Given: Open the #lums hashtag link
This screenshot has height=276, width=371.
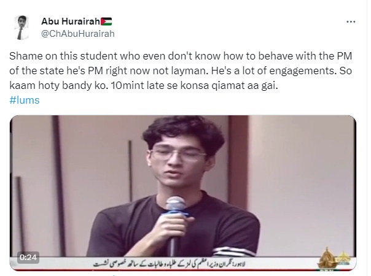Looking at the screenshot, I should 25,100.
